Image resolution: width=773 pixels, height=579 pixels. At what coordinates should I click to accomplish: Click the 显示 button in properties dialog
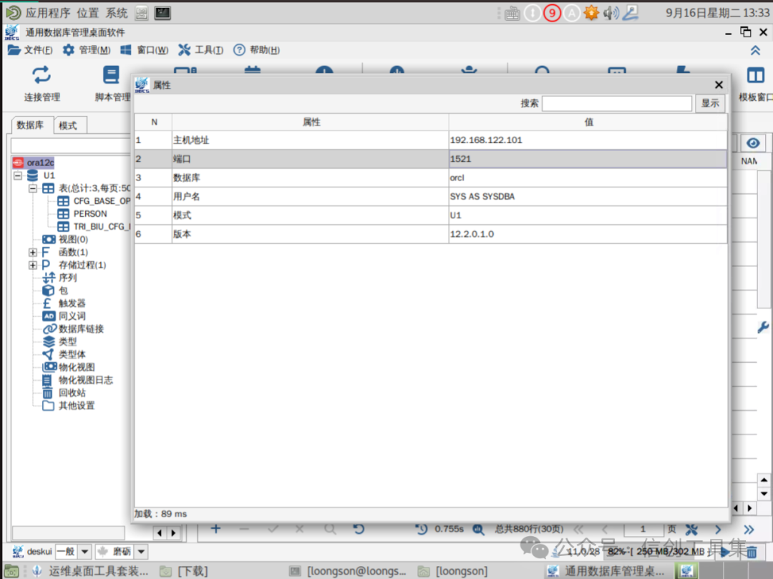pos(710,104)
